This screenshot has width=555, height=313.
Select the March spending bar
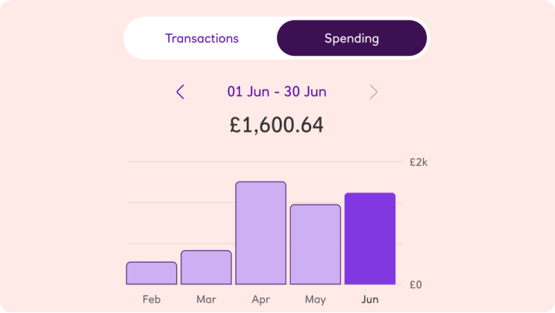coord(206,267)
